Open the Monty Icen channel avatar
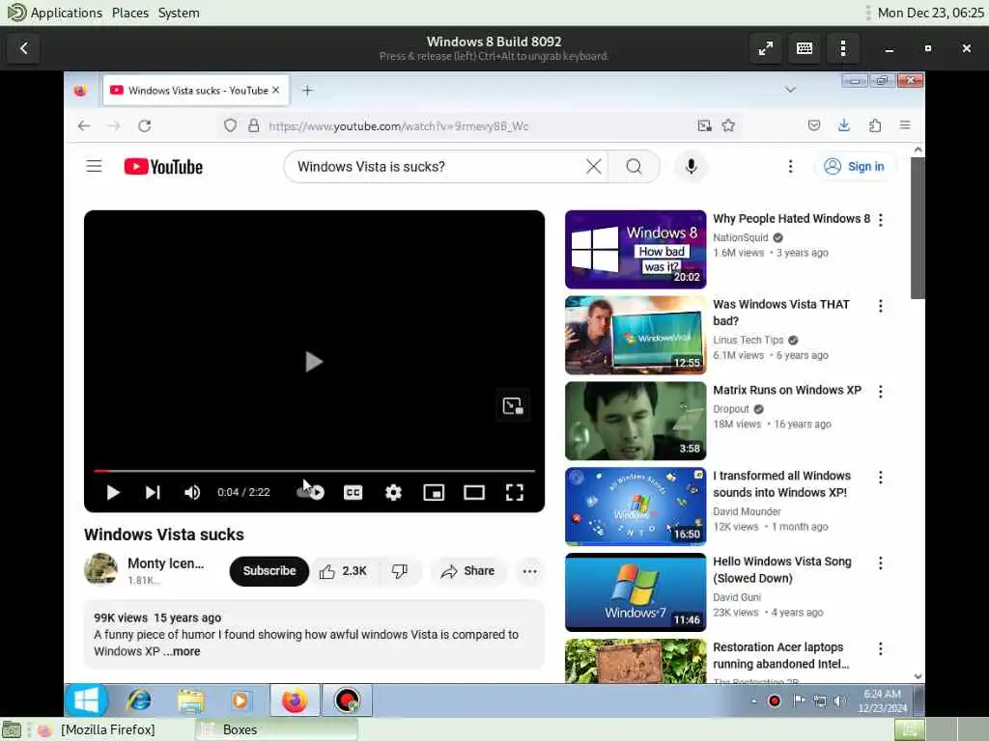The width and height of the screenshot is (989, 741). coord(100,569)
